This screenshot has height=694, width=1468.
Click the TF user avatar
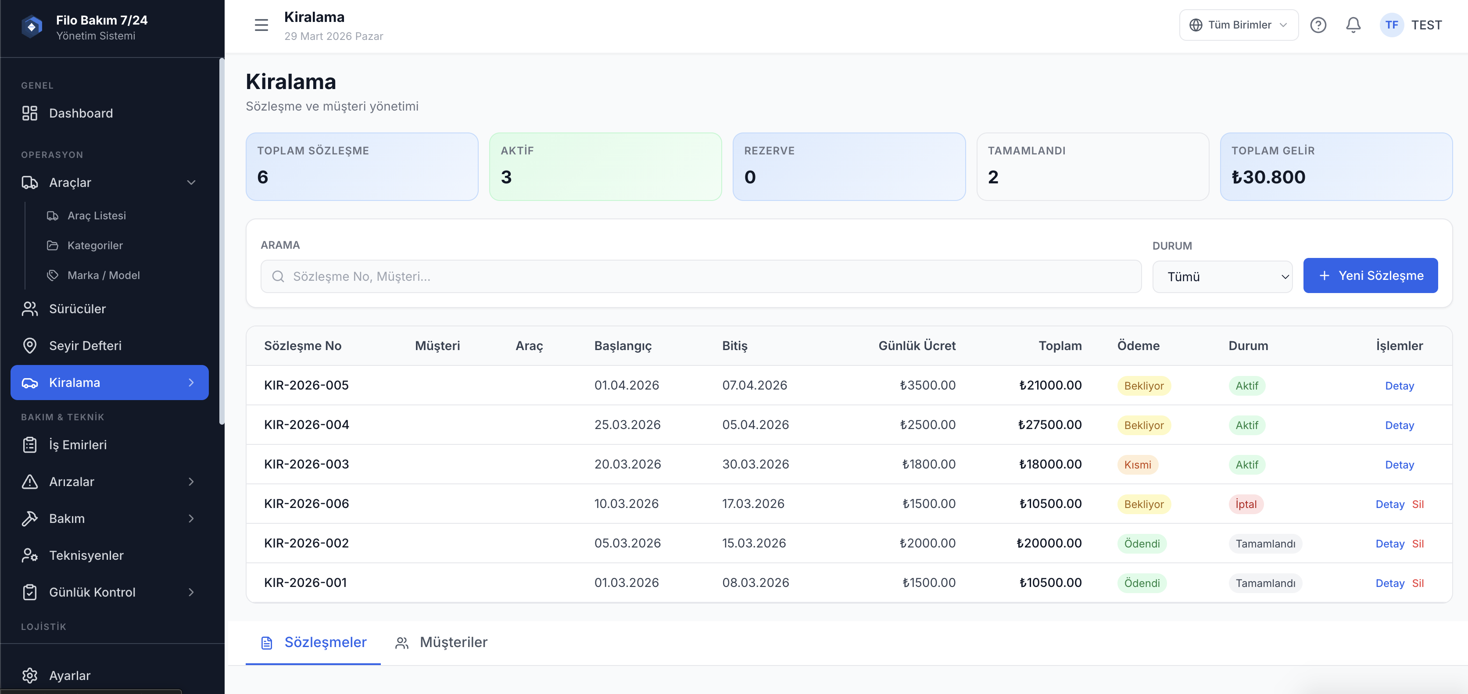(x=1391, y=25)
